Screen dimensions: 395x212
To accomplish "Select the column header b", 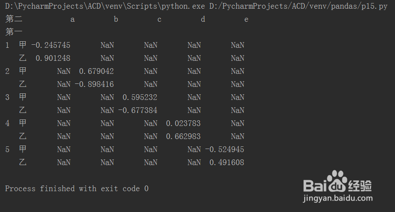I will coord(116,19).
